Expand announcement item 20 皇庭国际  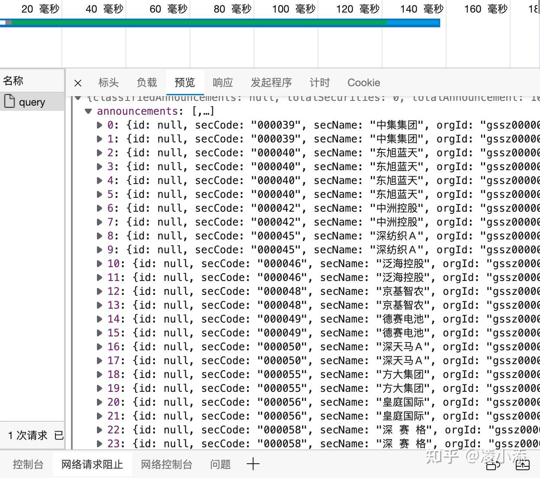click(100, 402)
